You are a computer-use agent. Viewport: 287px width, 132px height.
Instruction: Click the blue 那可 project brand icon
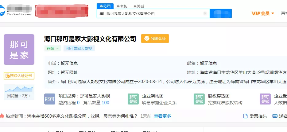(50, 99)
